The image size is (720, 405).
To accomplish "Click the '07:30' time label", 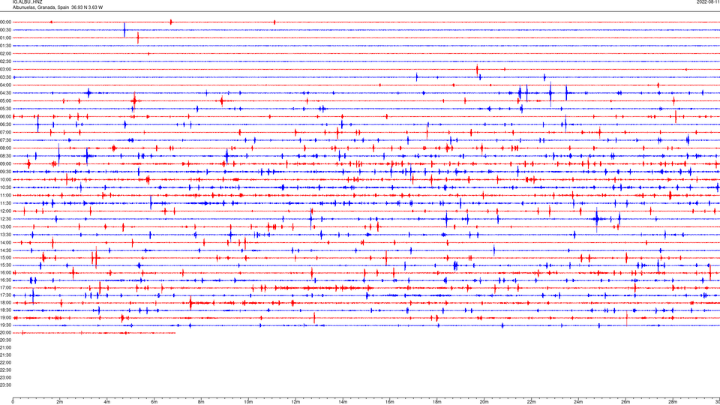I will click(6, 140).
